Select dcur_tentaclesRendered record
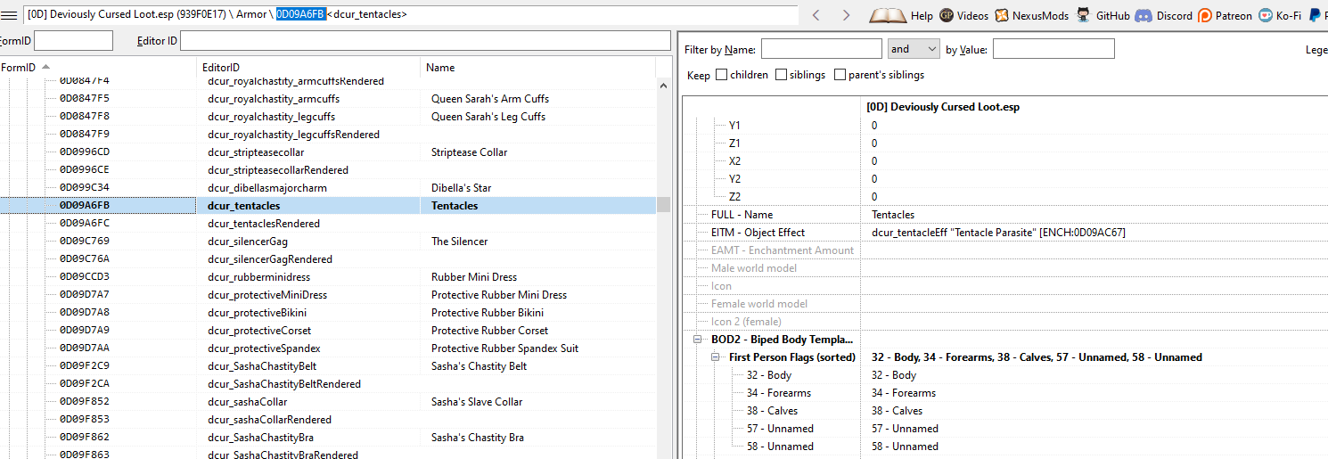Screen dimensions: 1328x459 (x=328, y=224)
